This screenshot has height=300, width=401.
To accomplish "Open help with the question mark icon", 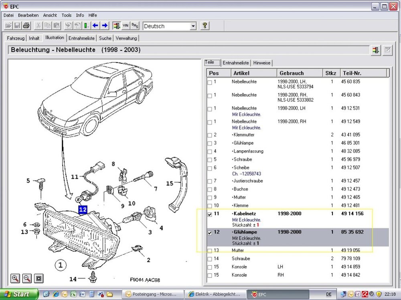I will coord(205,26).
